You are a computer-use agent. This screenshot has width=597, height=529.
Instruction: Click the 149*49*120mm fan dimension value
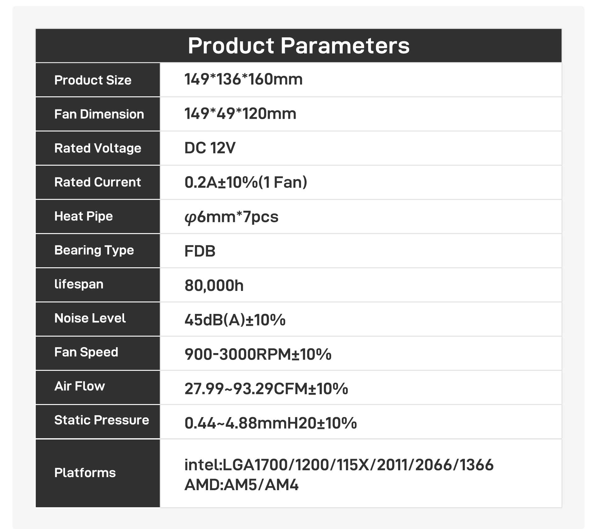coord(240,113)
